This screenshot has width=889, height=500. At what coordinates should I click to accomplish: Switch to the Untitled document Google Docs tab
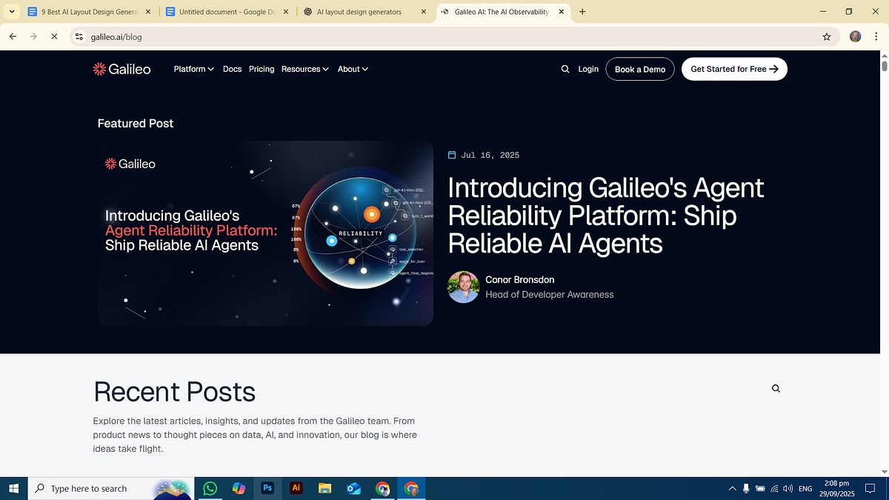[222, 11]
